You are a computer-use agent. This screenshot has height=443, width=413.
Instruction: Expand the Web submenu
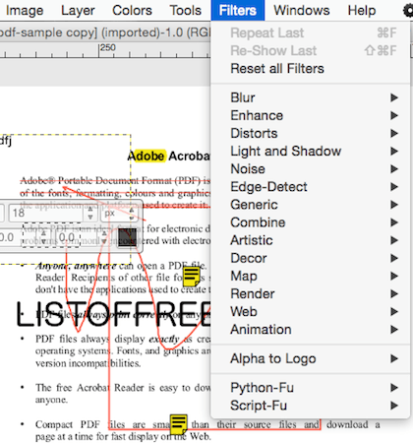[310, 311]
